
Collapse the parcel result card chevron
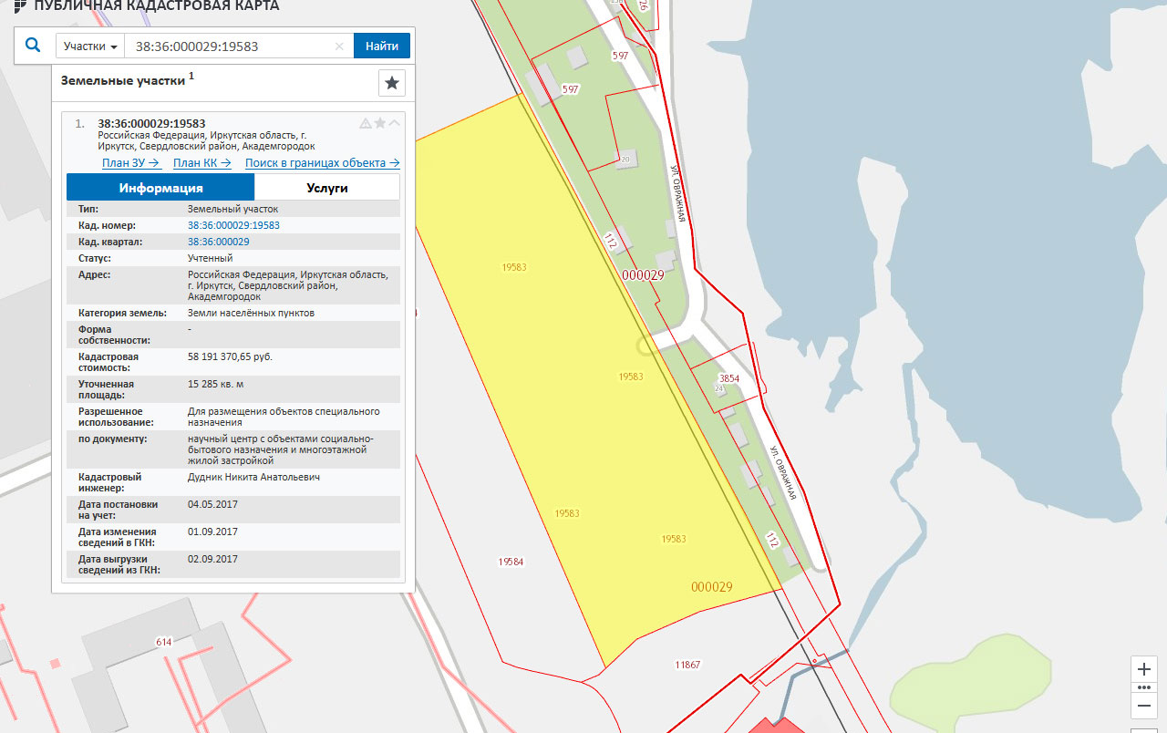395,123
